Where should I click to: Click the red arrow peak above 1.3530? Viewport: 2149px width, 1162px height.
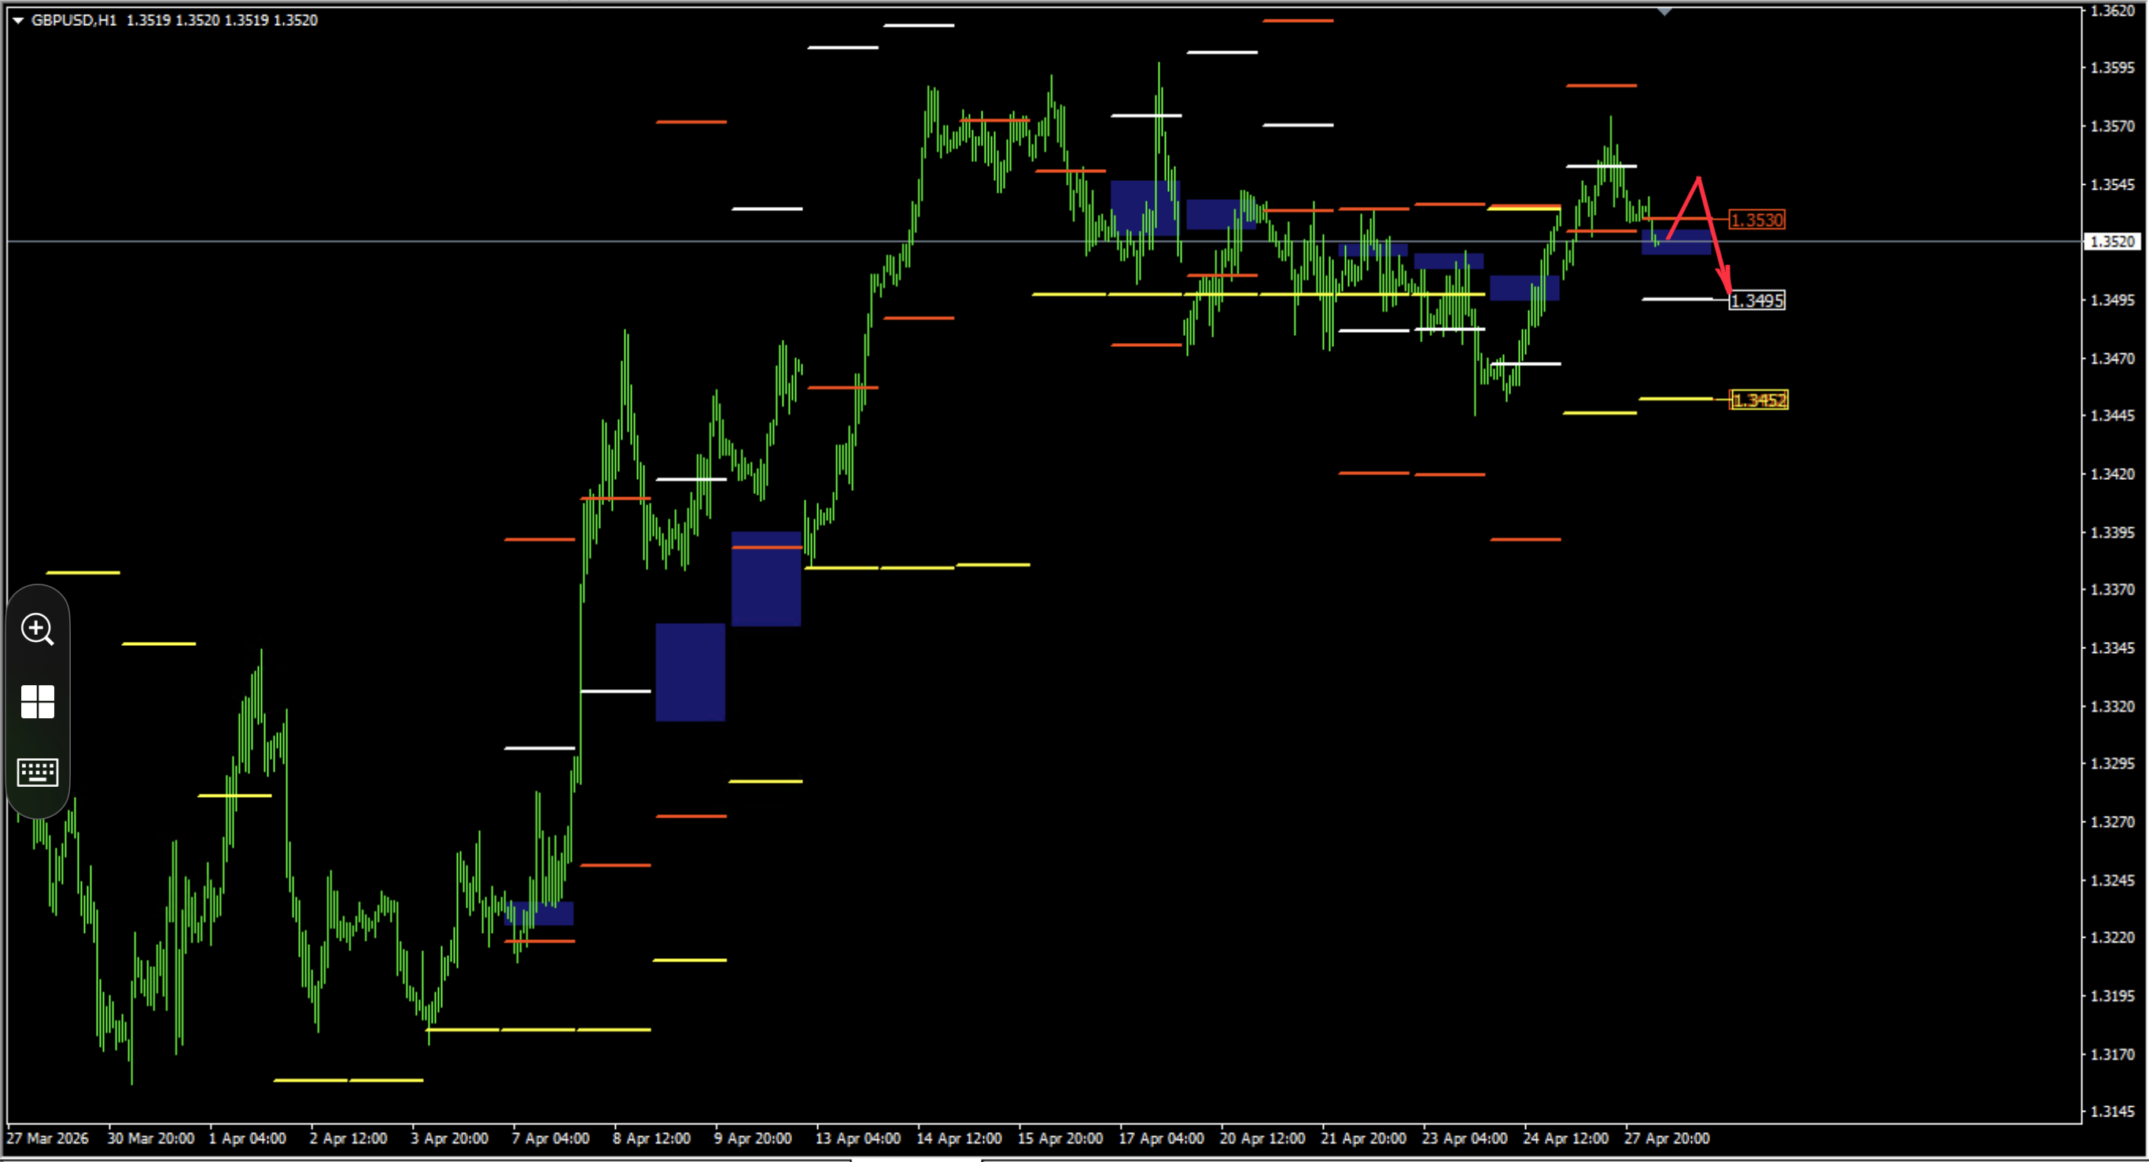coord(1698,179)
